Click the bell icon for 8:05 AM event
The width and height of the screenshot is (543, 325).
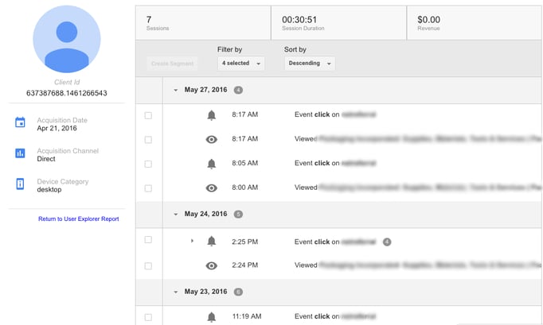coord(211,164)
